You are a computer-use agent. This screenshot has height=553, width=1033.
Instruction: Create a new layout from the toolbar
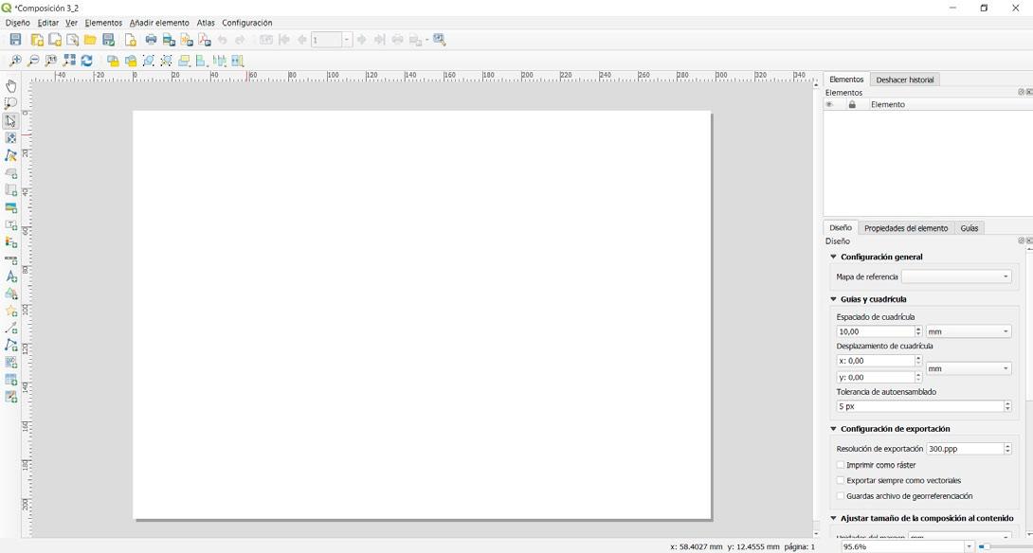tap(37, 40)
